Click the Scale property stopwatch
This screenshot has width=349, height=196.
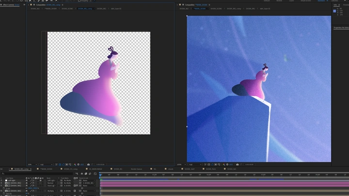click(4, 188)
